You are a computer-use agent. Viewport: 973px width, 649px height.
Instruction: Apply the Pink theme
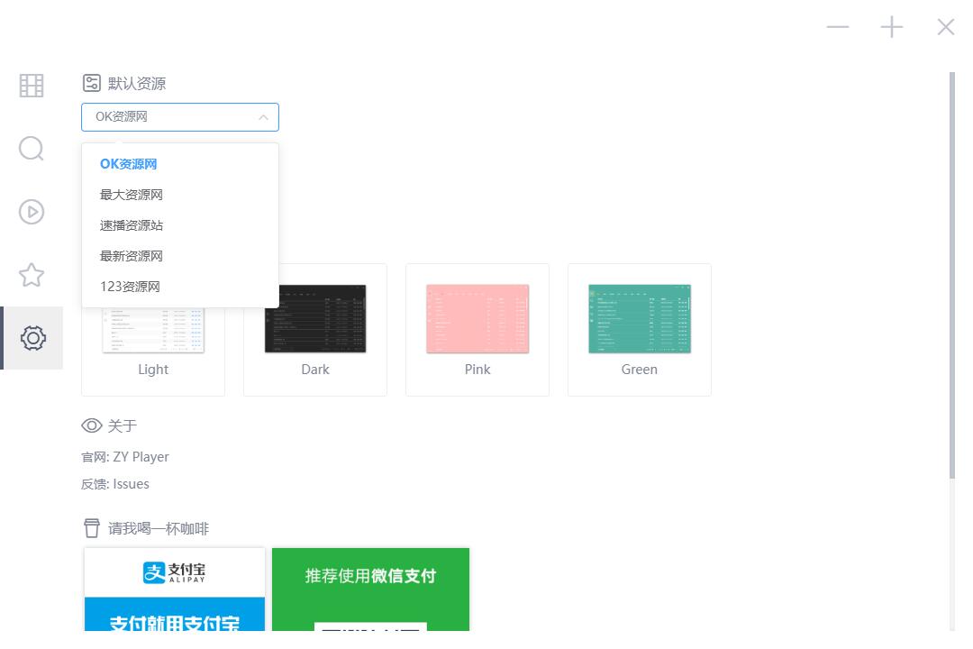[x=477, y=330]
